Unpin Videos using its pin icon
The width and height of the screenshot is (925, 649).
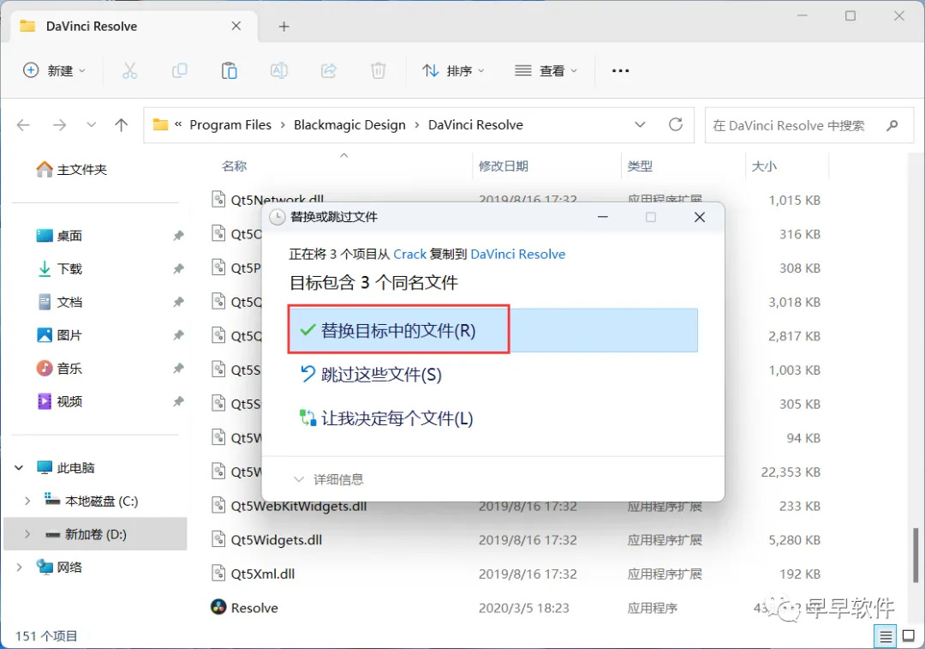[178, 401]
